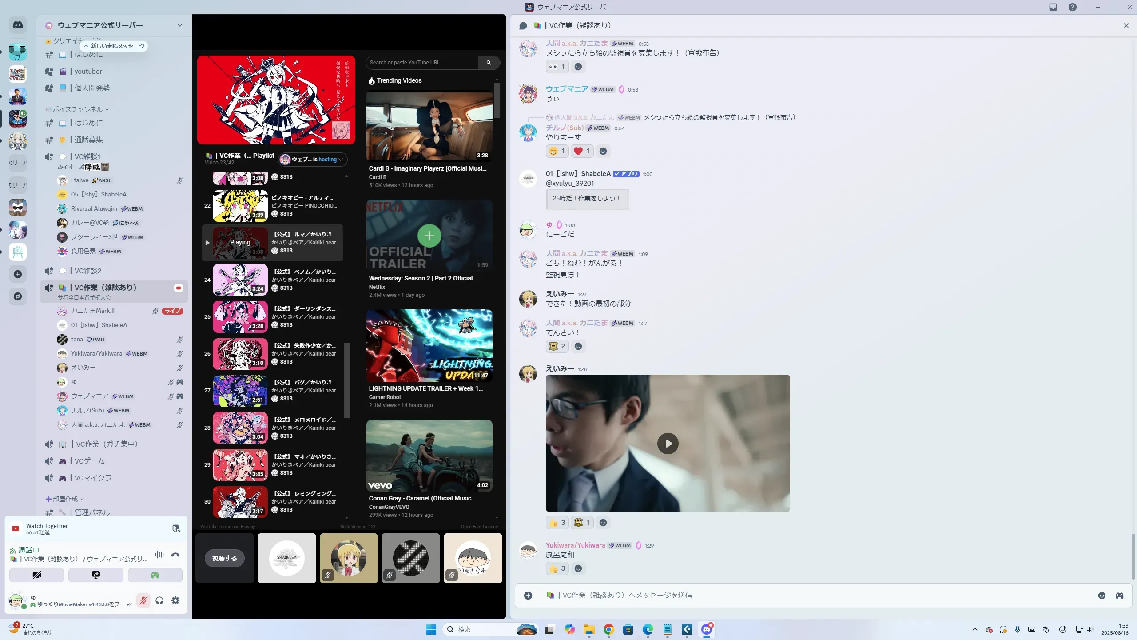Toggle the headphone deafen button
This screenshot has width=1137, height=640.
(x=159, y=601)
